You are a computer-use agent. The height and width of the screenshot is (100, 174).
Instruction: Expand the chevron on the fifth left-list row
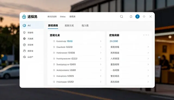coord(101,64)
